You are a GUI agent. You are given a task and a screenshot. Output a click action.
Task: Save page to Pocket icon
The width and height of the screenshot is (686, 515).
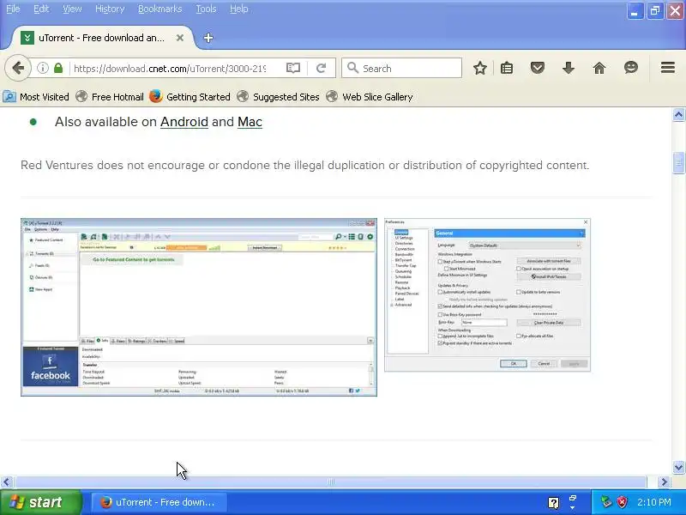pyautogui.click(x=538, y=68)
